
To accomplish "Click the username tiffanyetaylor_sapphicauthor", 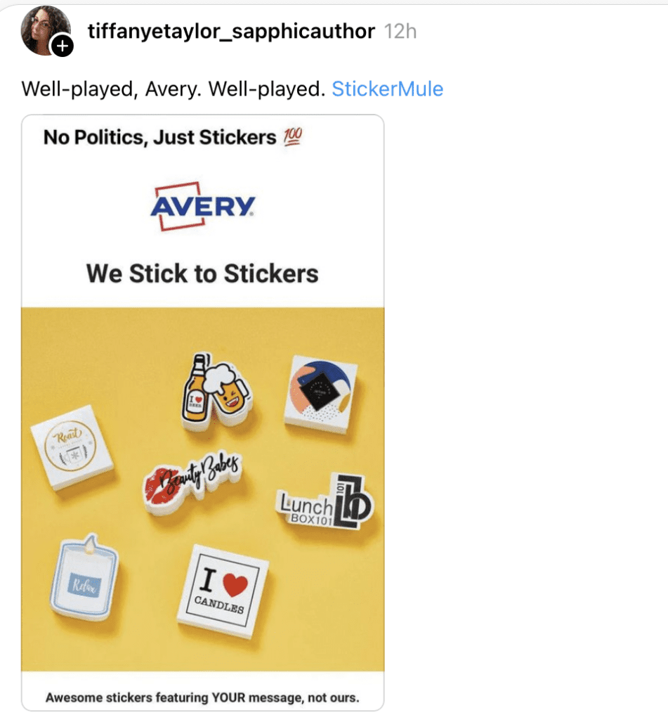I will coord(230,31).
